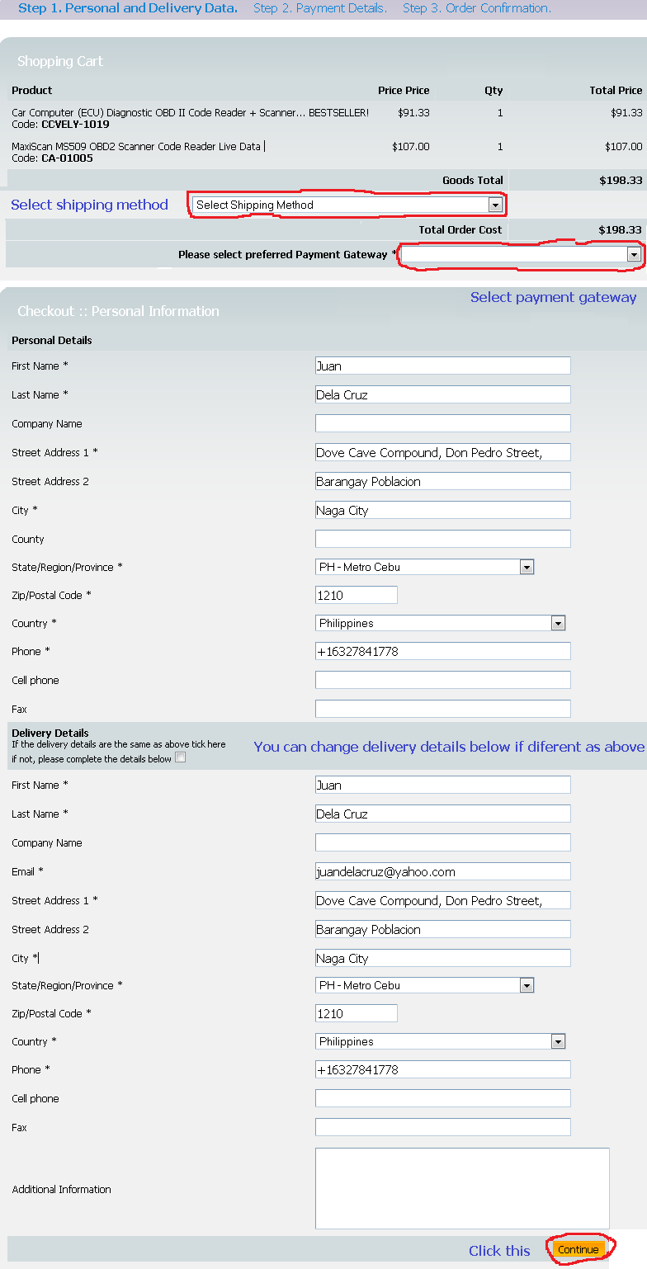Viewport: 647px width, 1269px height.
Task: Click the Goods Total amount $198.33
Action: (x=621, y=180)
